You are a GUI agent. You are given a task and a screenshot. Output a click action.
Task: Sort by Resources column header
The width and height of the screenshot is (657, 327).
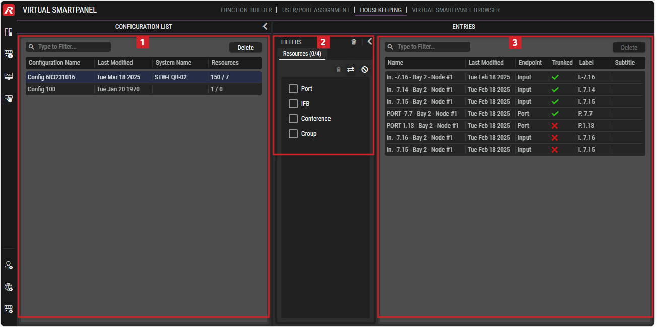(x=225, y=63)
